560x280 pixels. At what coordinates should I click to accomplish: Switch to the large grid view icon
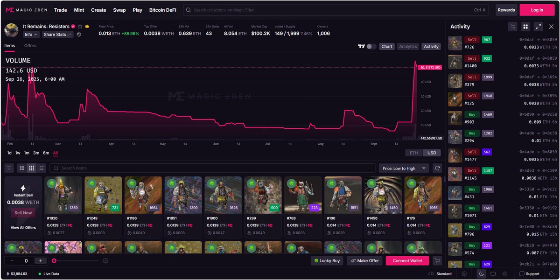point(22,168)
